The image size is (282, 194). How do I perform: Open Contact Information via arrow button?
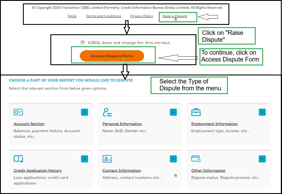(x=173, y=159)
